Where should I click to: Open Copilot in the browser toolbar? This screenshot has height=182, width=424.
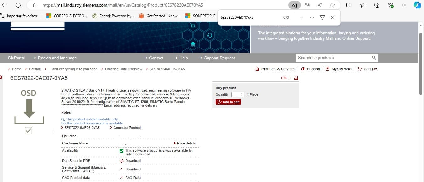417,5
